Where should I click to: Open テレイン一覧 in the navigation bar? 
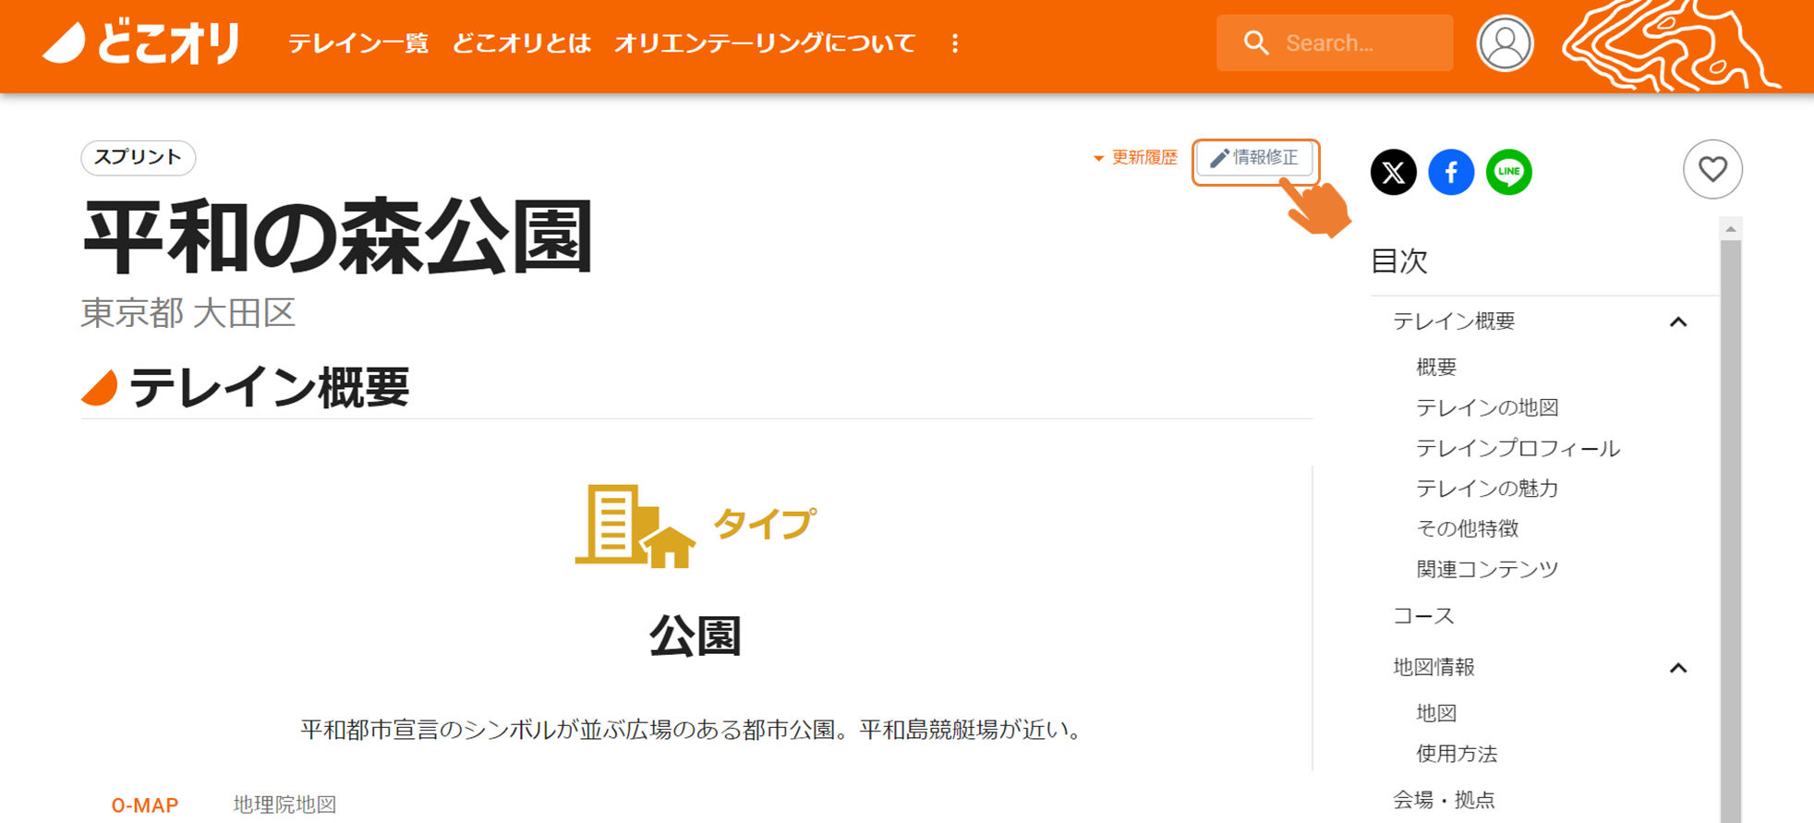(x=358, y=43)
